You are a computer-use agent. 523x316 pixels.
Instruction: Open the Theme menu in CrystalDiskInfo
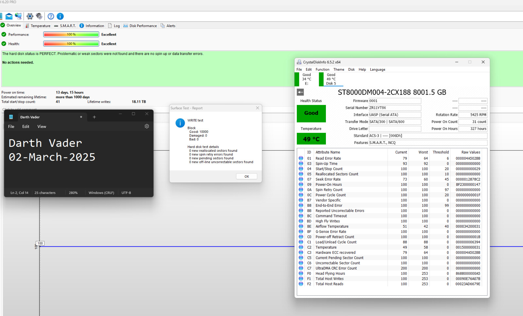(x=339, y=69)
